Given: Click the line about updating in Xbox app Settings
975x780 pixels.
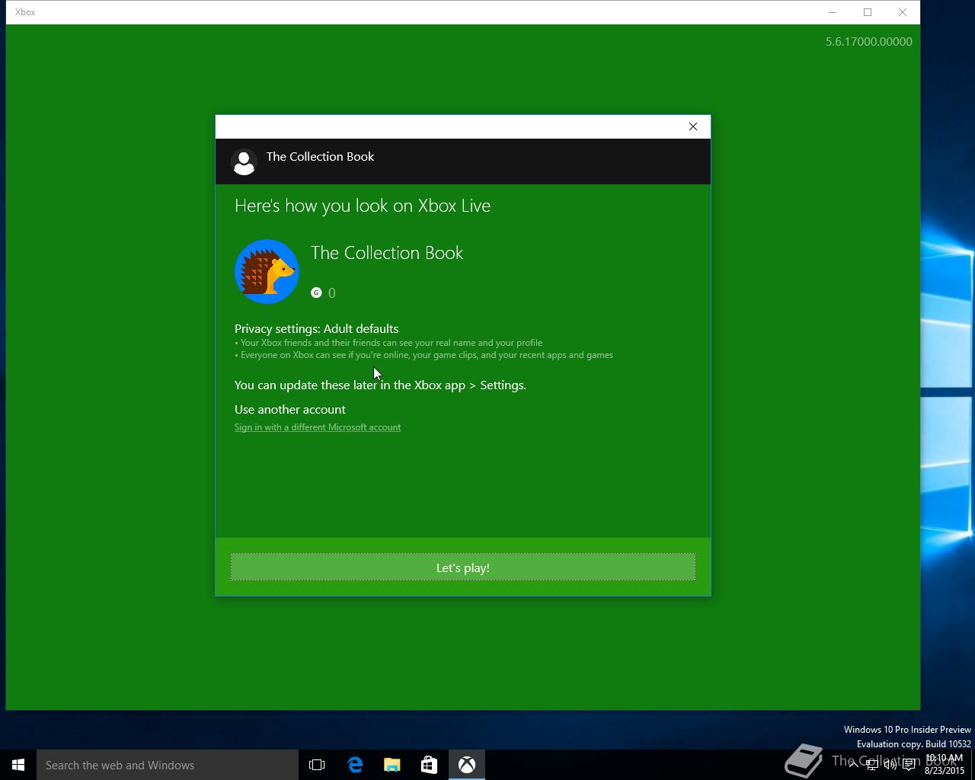Looking at the screenshot, I should pos(380,385).
